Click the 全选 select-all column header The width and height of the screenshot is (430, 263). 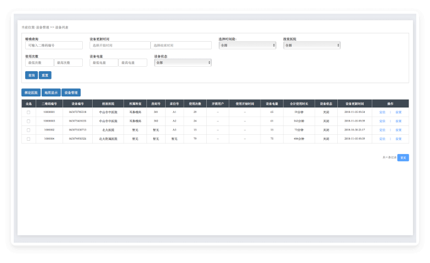click(x=29, y=103)
